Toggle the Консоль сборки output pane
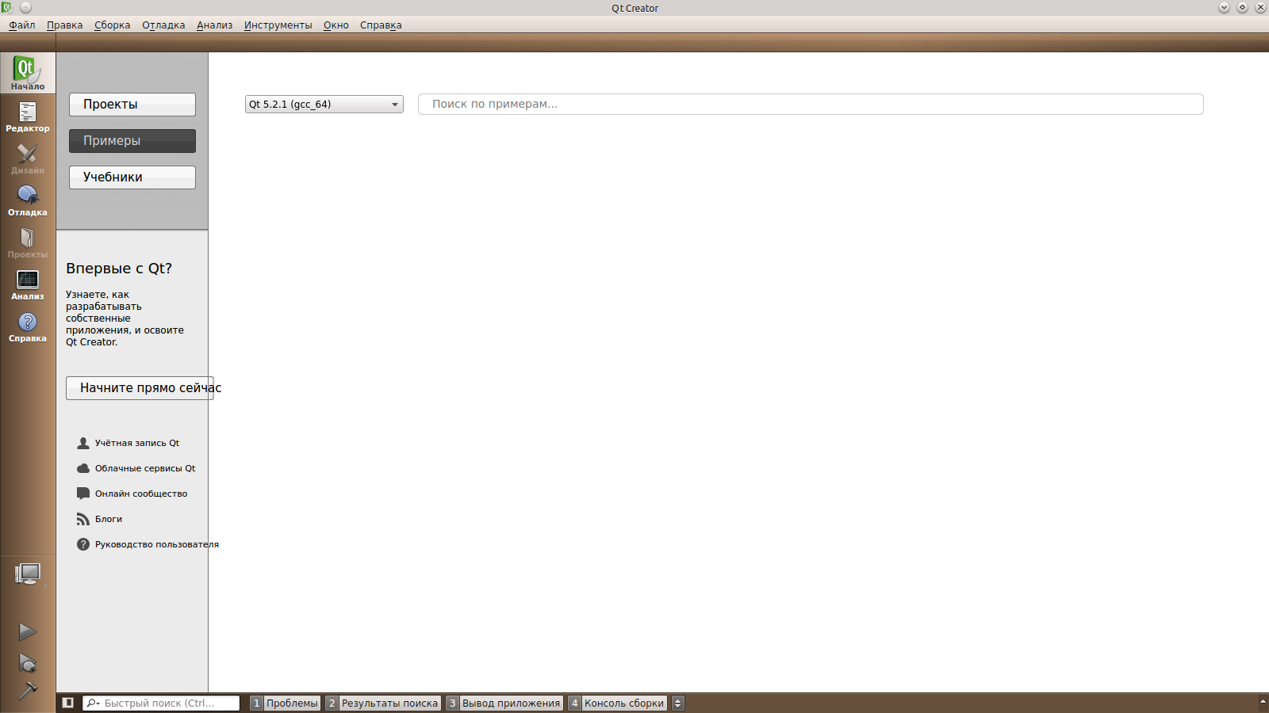 tap(617, 703)
